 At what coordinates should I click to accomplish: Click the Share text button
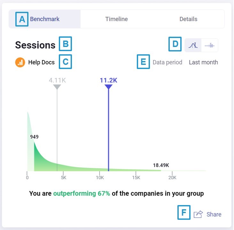214,214
